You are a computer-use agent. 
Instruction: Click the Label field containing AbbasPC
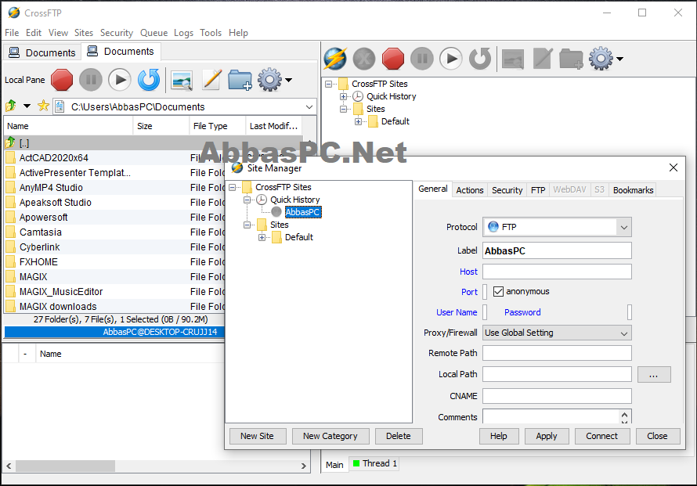pyautogui.click(x=557, y=251)
